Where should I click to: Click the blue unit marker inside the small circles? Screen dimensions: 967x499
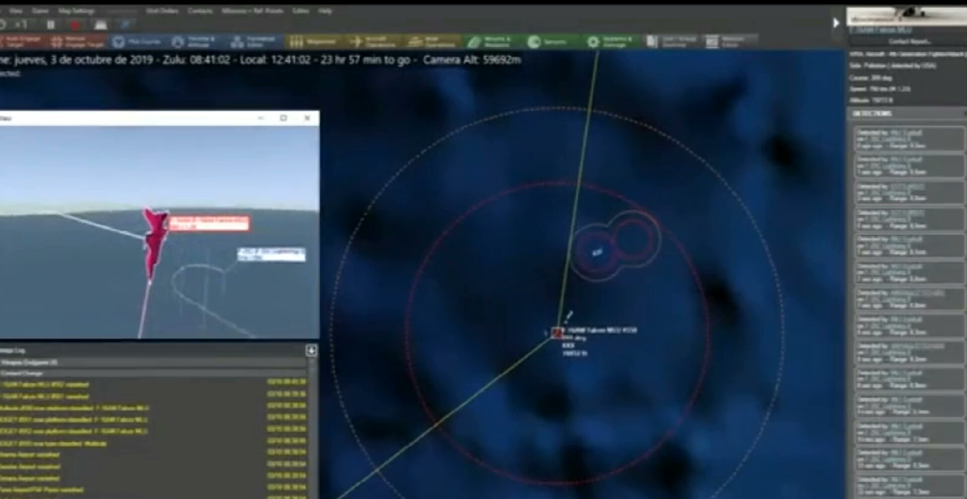[x=597, y=253]
